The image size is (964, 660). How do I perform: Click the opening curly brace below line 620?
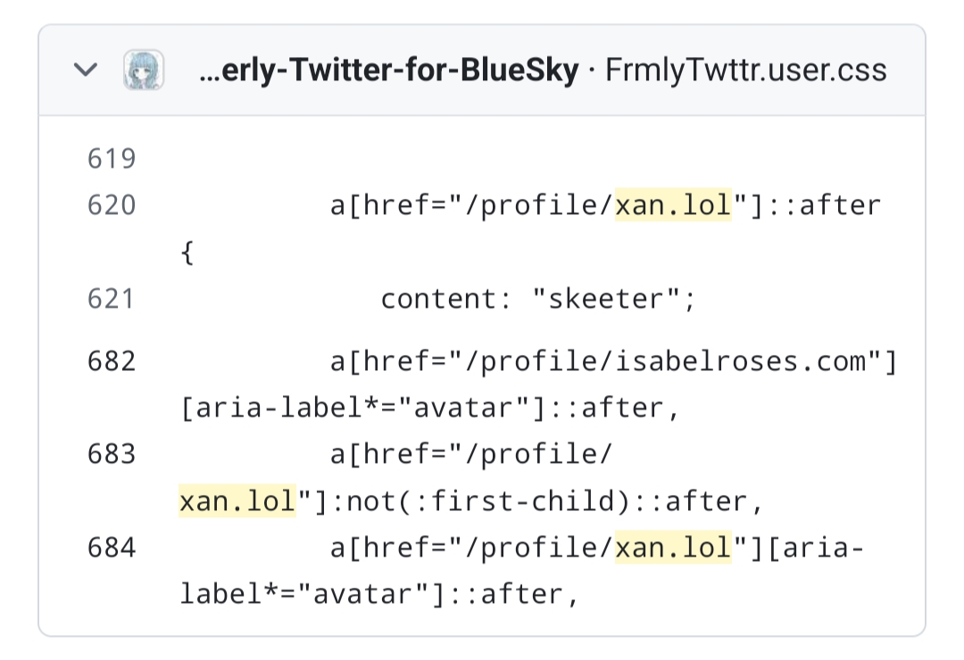[x=187, y=253]
